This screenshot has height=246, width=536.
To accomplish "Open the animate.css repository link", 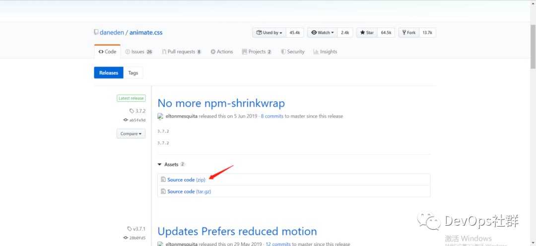I will 146,33.
